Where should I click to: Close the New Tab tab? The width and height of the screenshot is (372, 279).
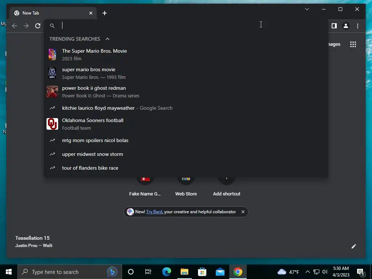pyautogui.click(x=90, y=13)
